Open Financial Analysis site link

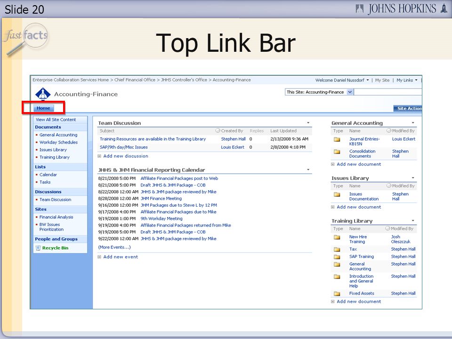click(56, 217)
